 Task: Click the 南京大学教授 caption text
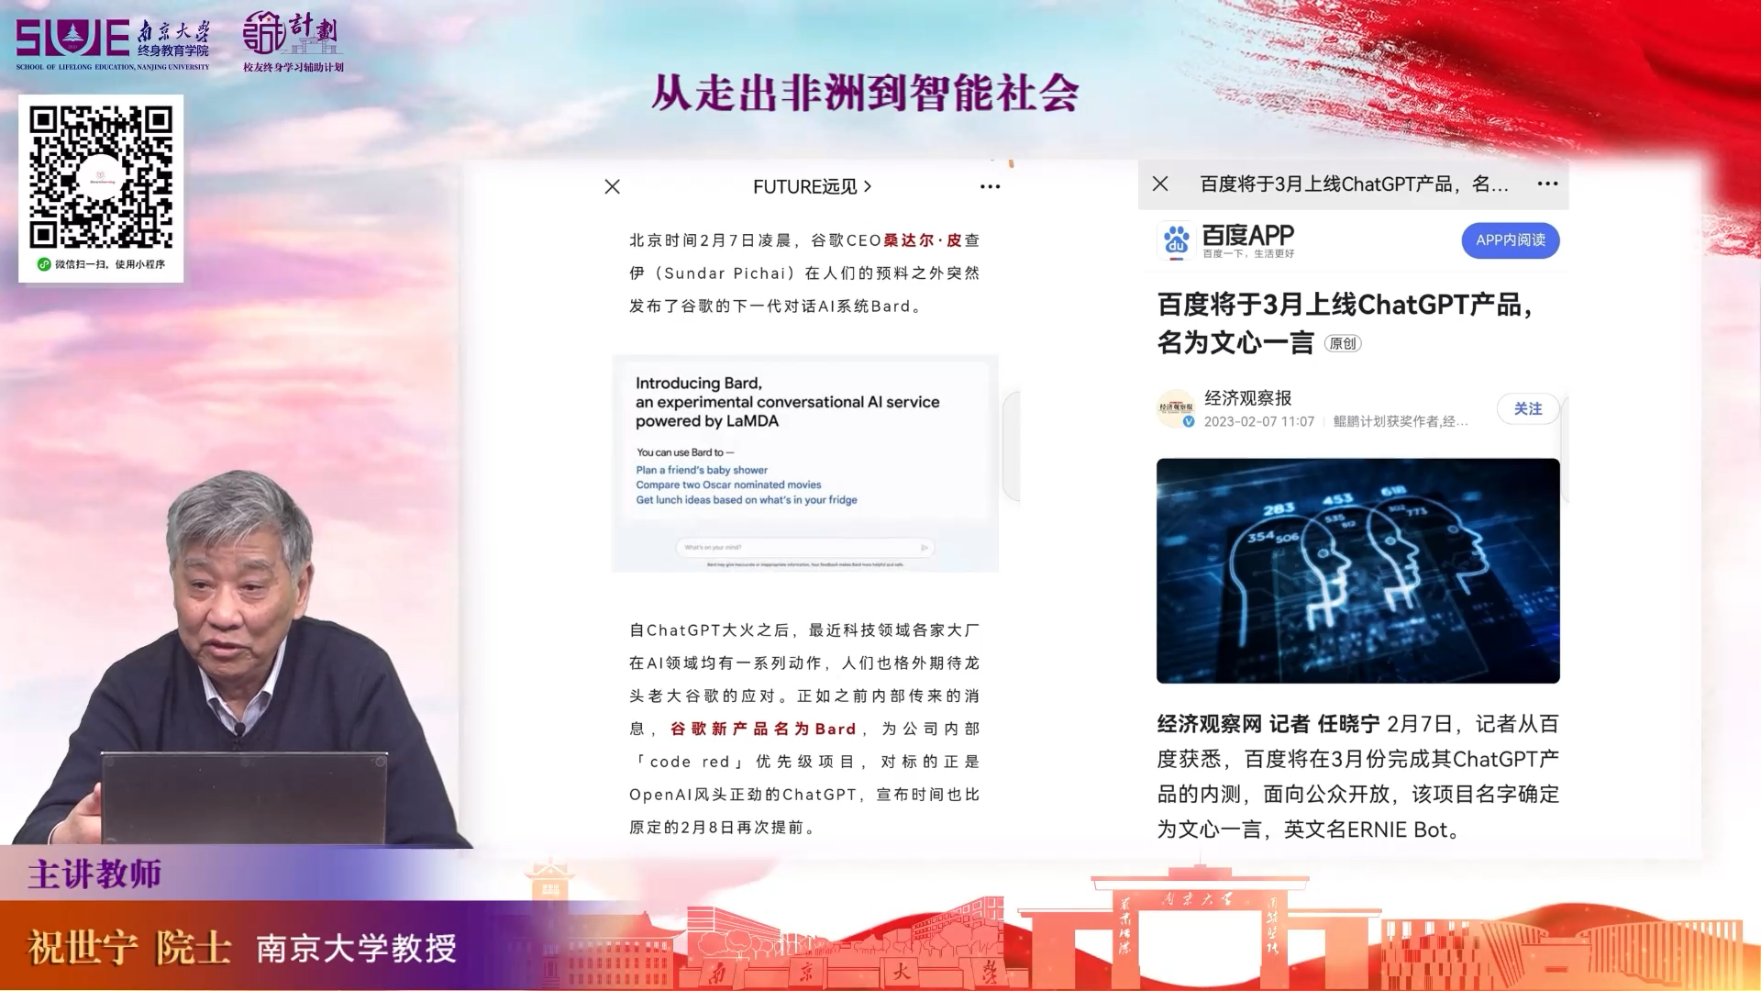tap(356, 949)
